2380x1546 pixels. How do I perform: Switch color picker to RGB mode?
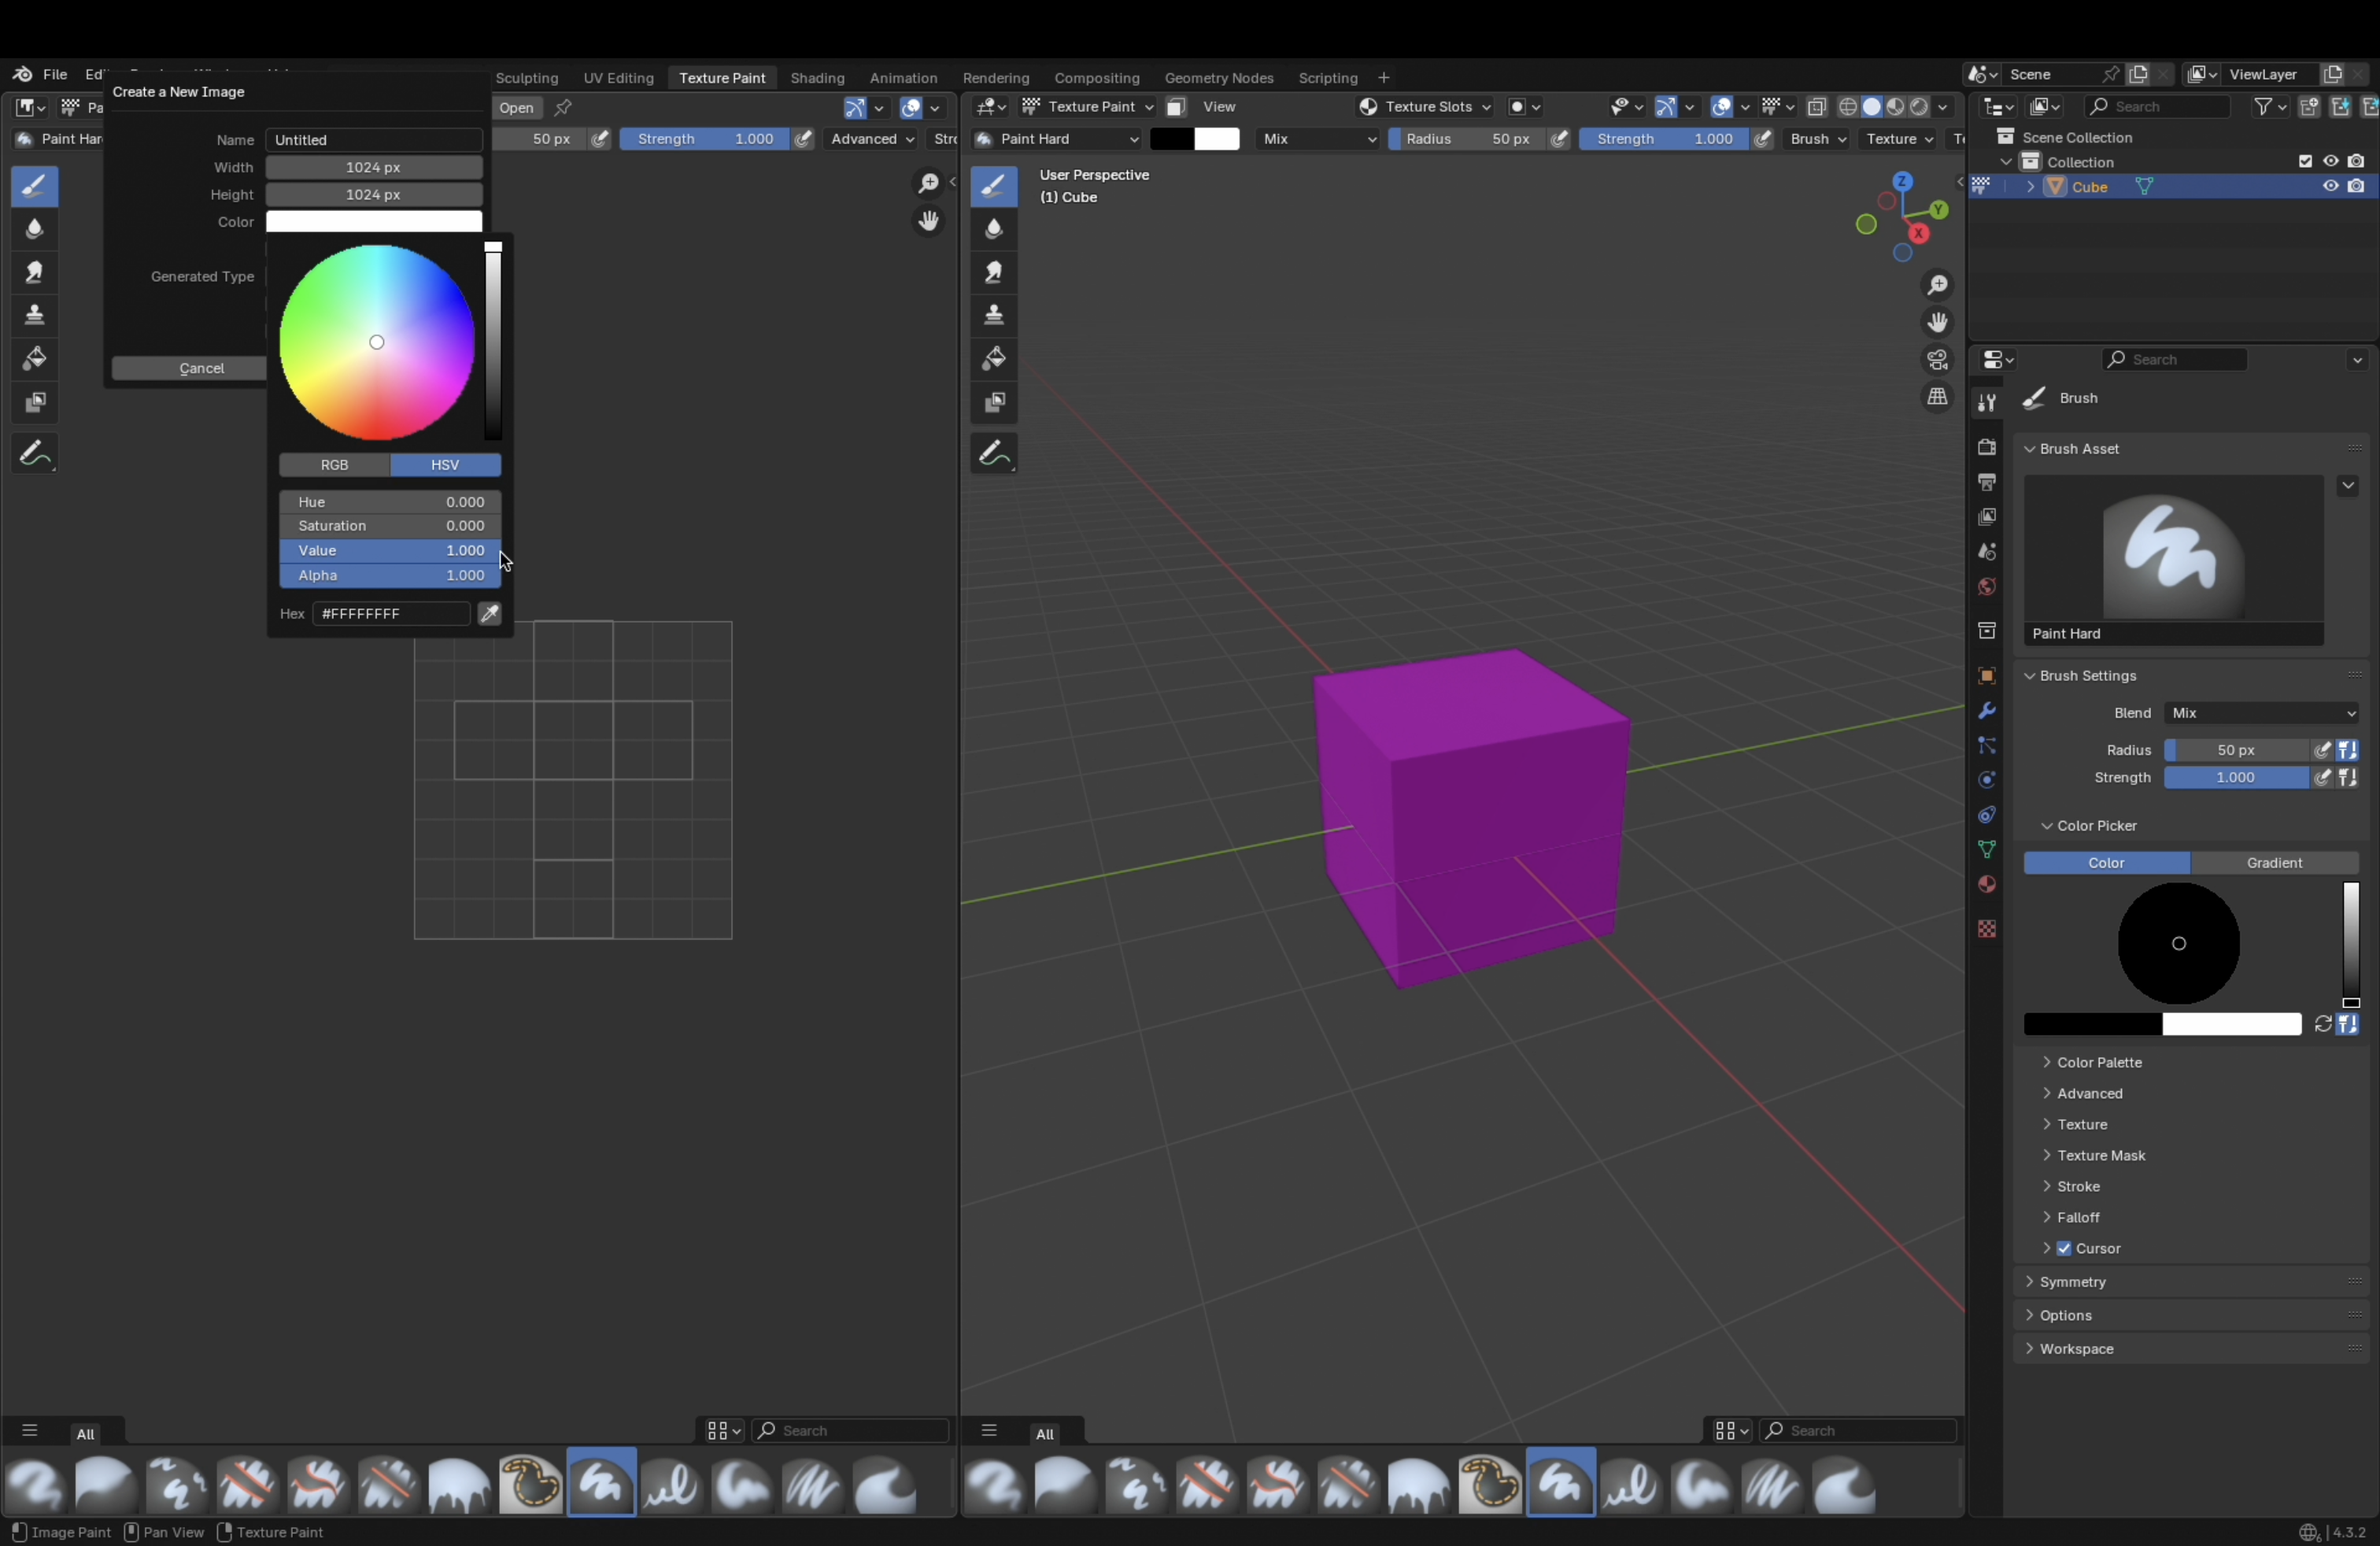tap(334, 465)
